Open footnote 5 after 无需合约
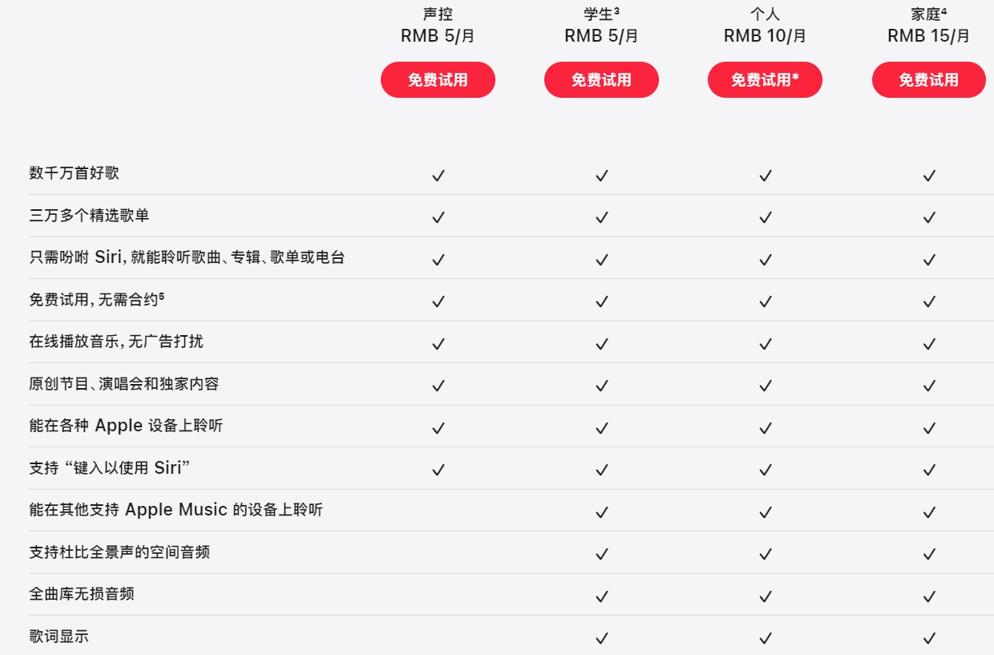This screenshot has height=655, width=994. click(161, 297)
